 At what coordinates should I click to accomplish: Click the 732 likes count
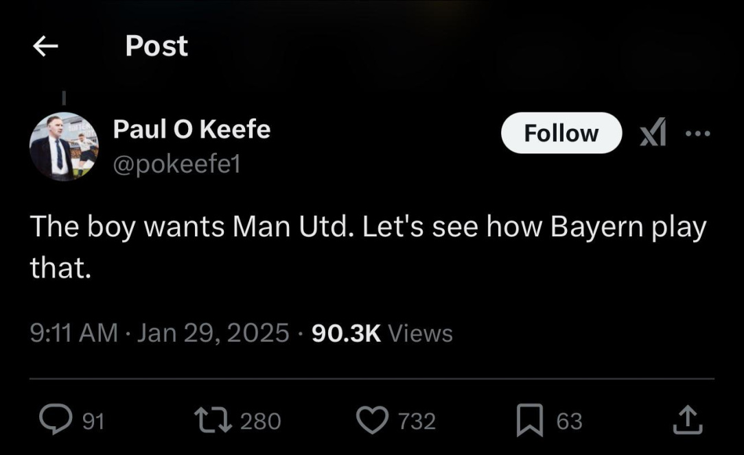(417, 421)
